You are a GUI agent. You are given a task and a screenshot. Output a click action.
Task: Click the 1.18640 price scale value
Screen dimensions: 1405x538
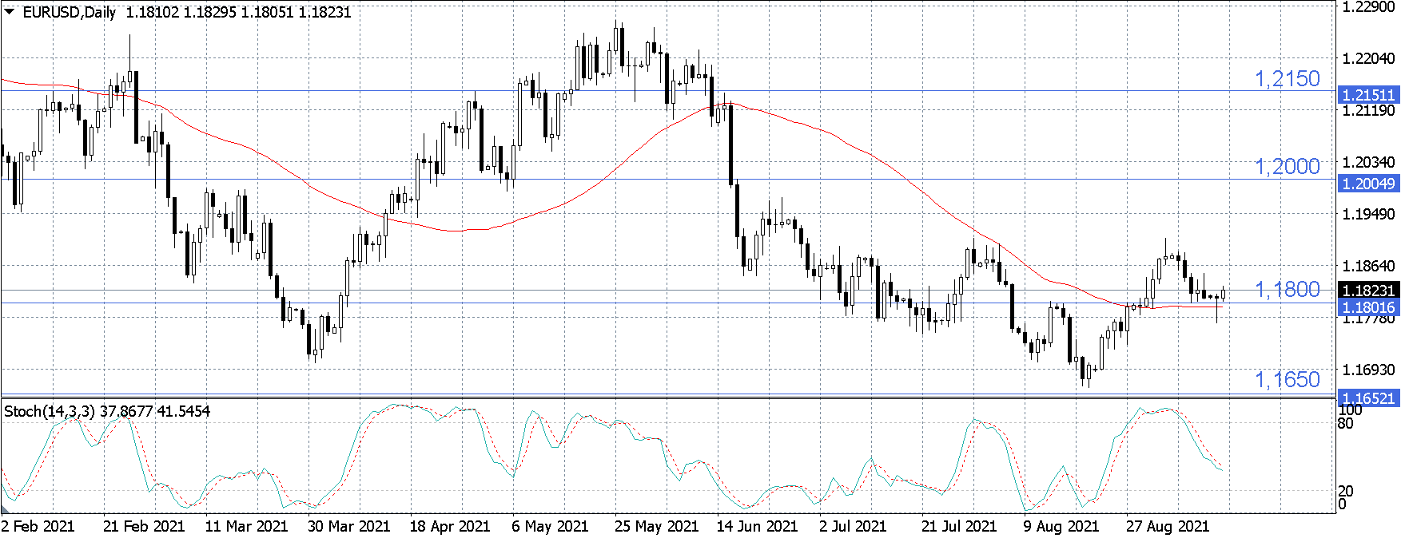[x=1368, y=266]
